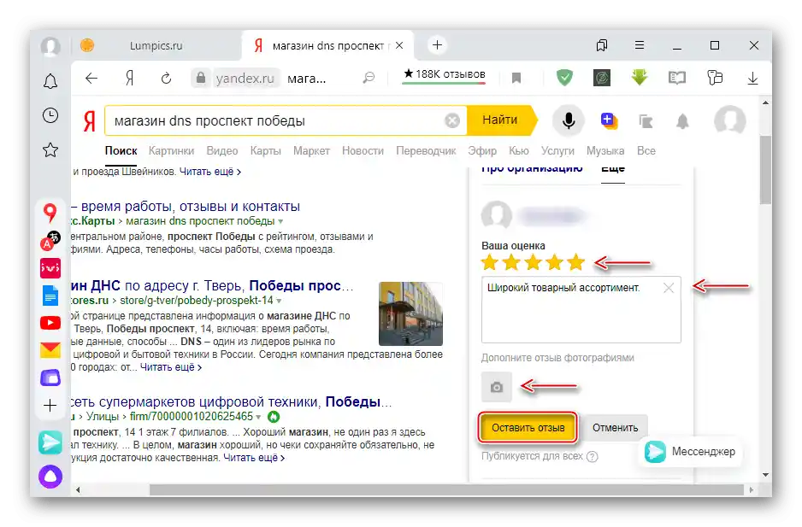802x527 pixels.
Task: Open downloads via the green arrow icon
Action: (640, 77)
